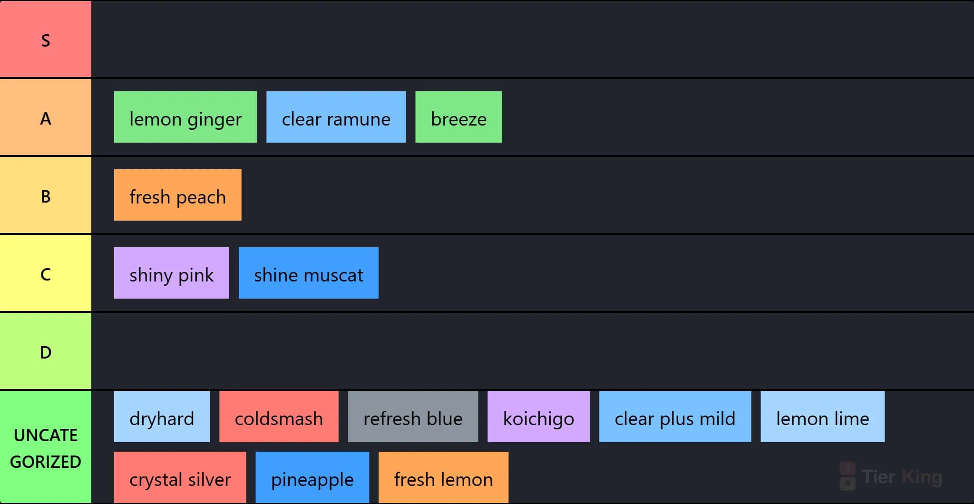Click the A tier label

tap(46, 117)
